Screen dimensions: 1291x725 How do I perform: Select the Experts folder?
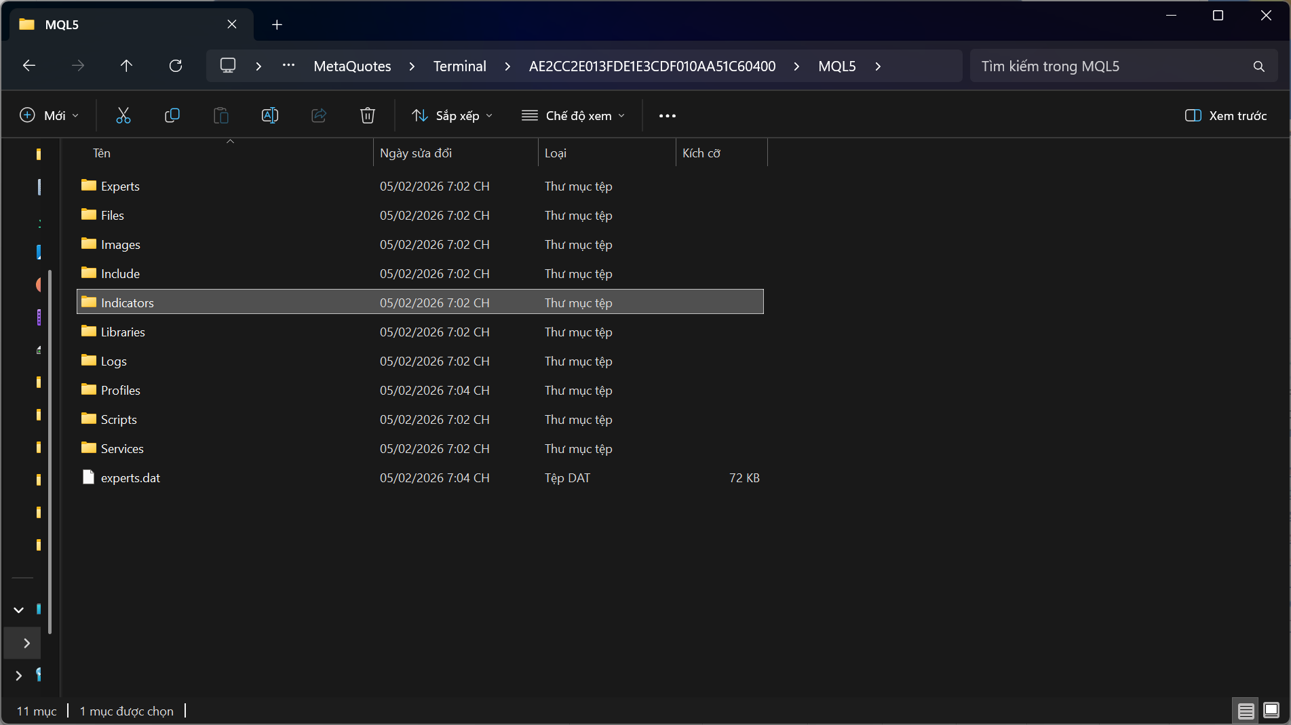point(420,186)
